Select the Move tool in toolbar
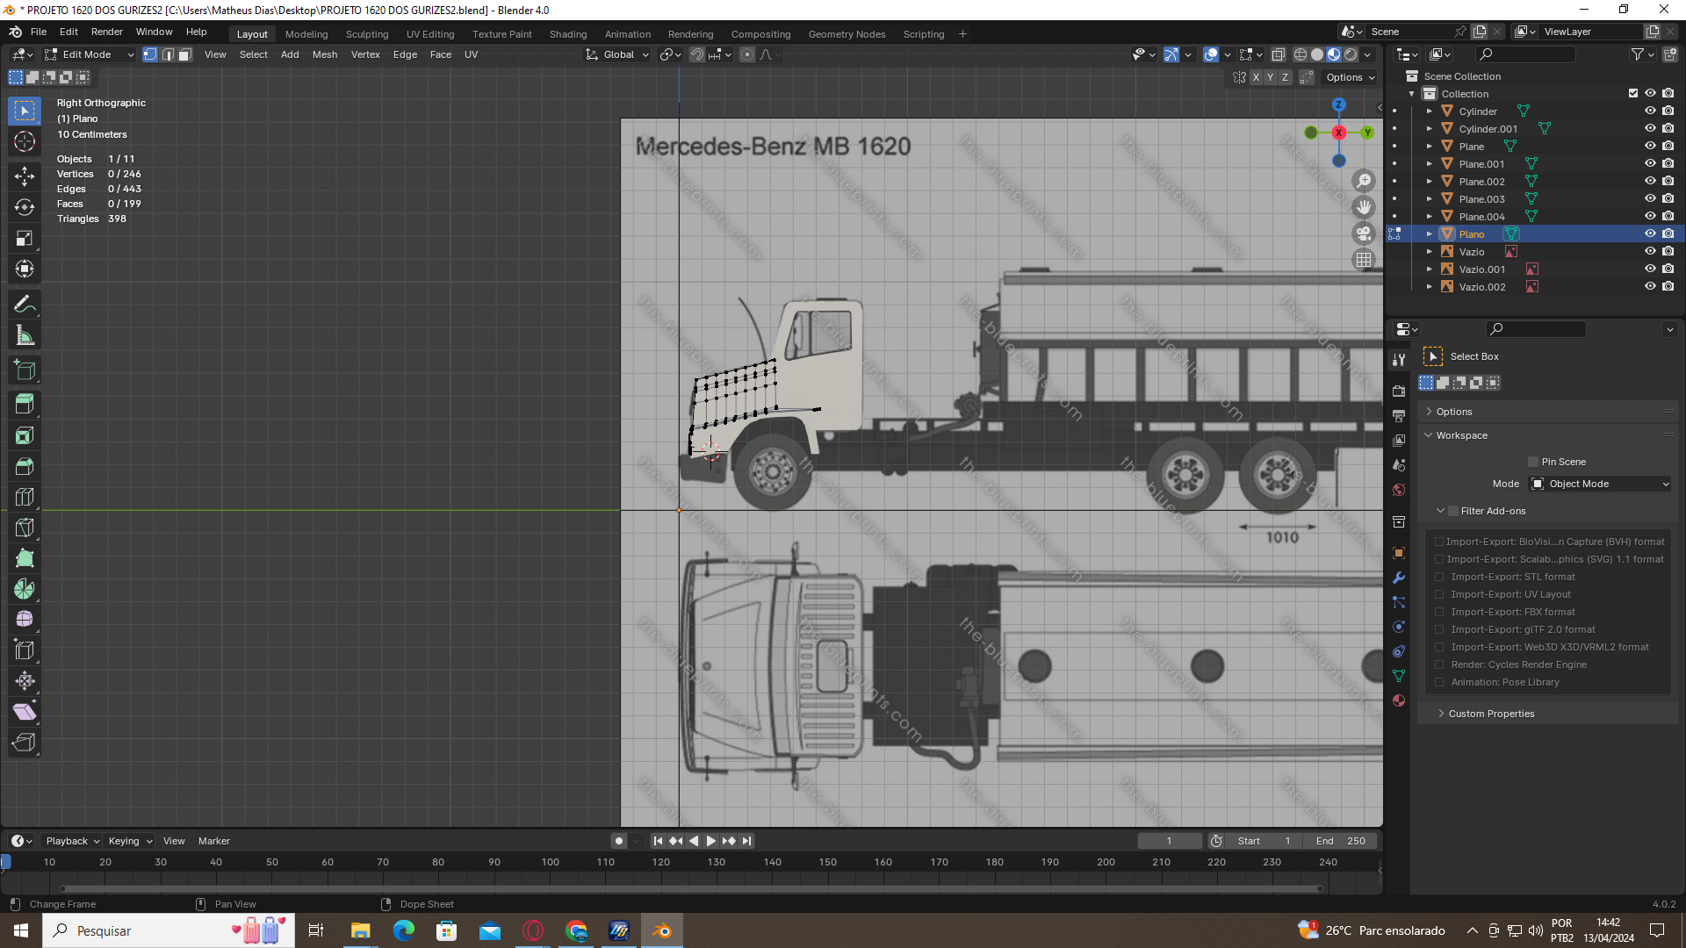 coord(25,176)
